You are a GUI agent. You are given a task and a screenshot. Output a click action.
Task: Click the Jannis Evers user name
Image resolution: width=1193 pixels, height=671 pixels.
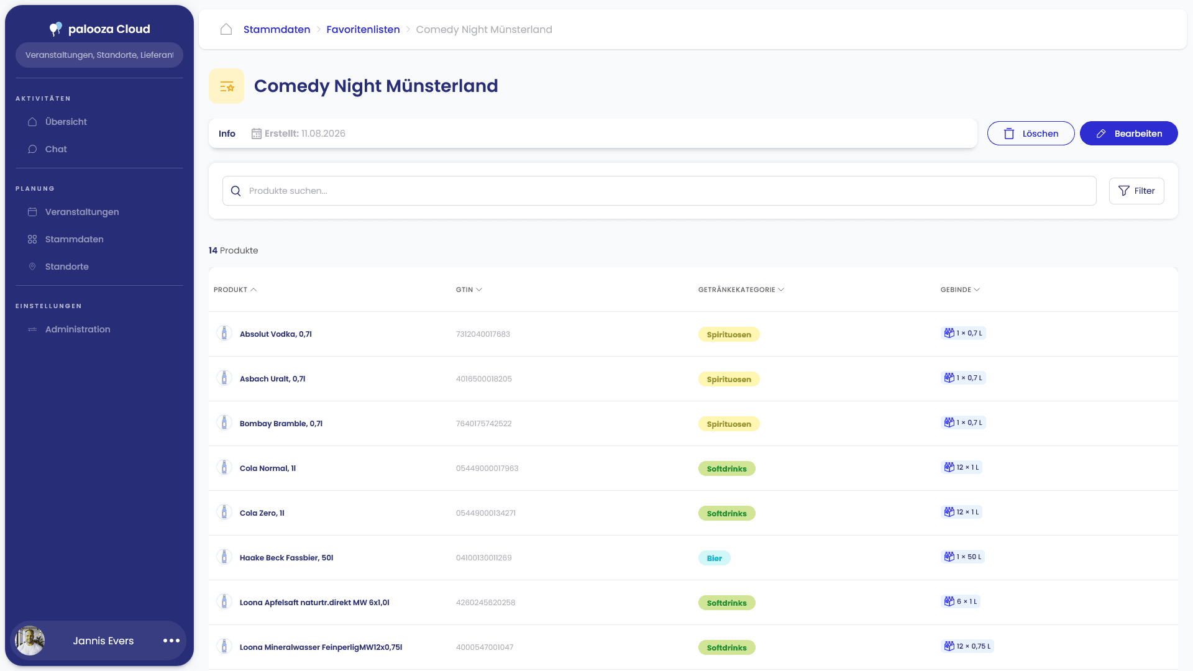[103, 641]
